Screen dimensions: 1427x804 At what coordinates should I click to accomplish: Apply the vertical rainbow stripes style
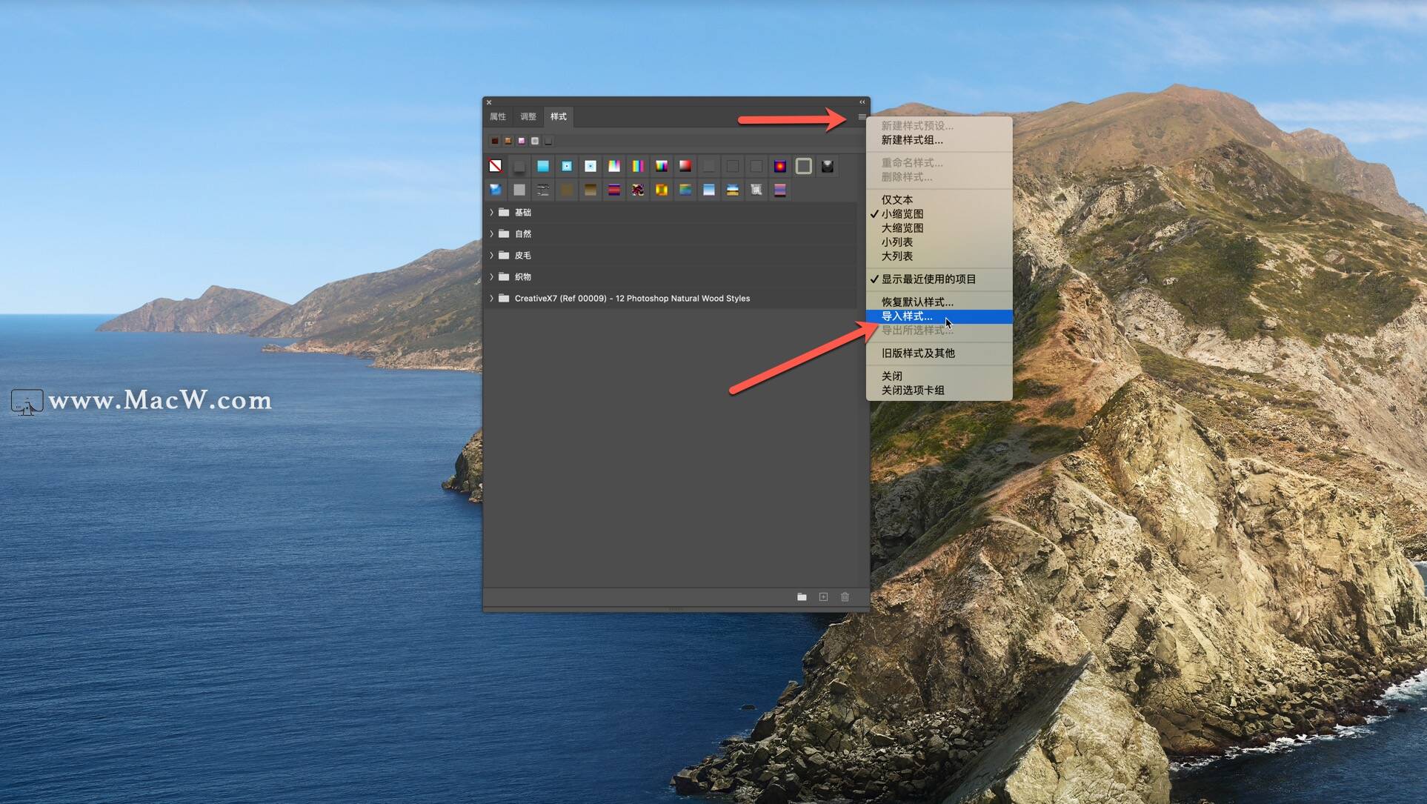click(x=638, y=166)
